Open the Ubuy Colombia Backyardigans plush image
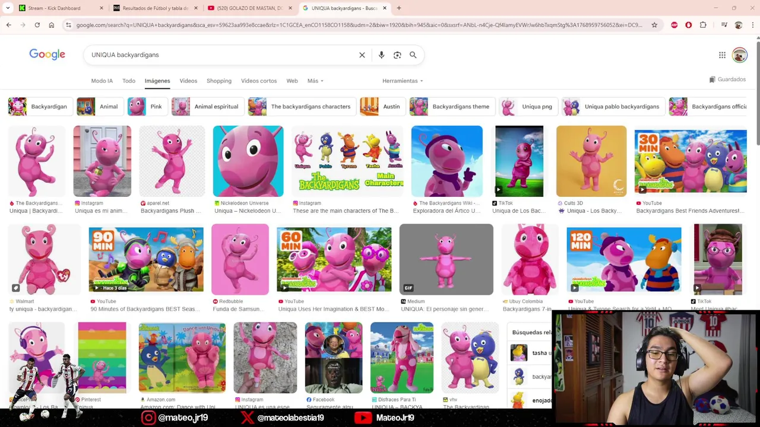The width and height of the screenshot is (760, 427). (x=529, y=259)
